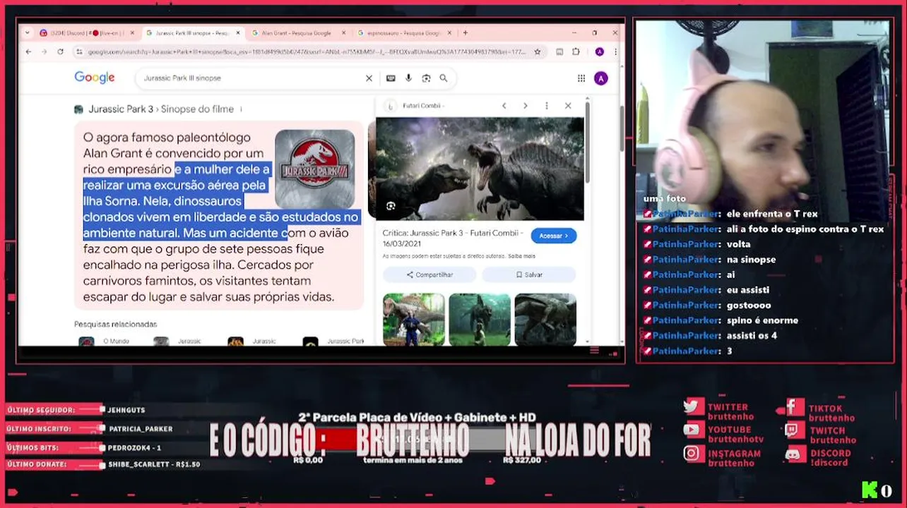Viewport: 907px width, 508px height.
Task: Start voice search with the microphone icon
Action: click(x=408, y=78)
